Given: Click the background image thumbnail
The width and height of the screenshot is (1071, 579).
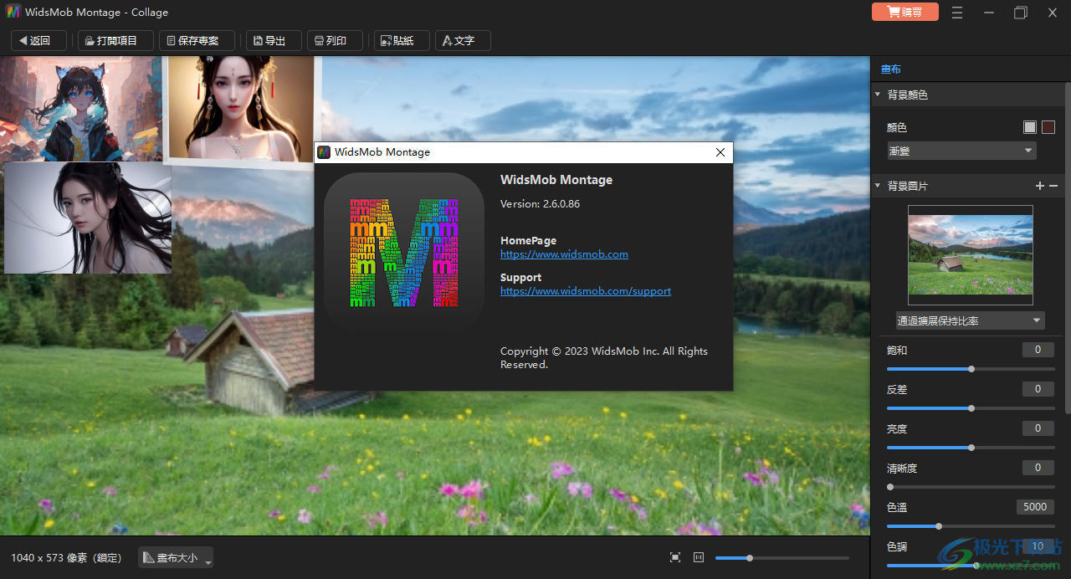Looking at the screenshot, I should 971,255.
